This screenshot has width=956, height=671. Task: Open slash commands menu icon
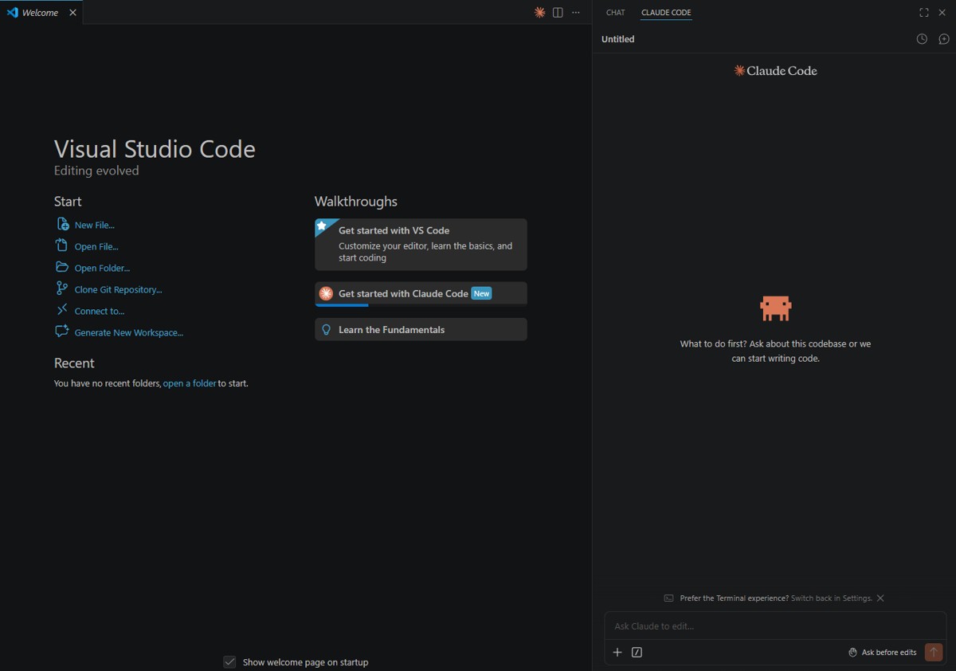pyautogui.click(x=637, y=652)
